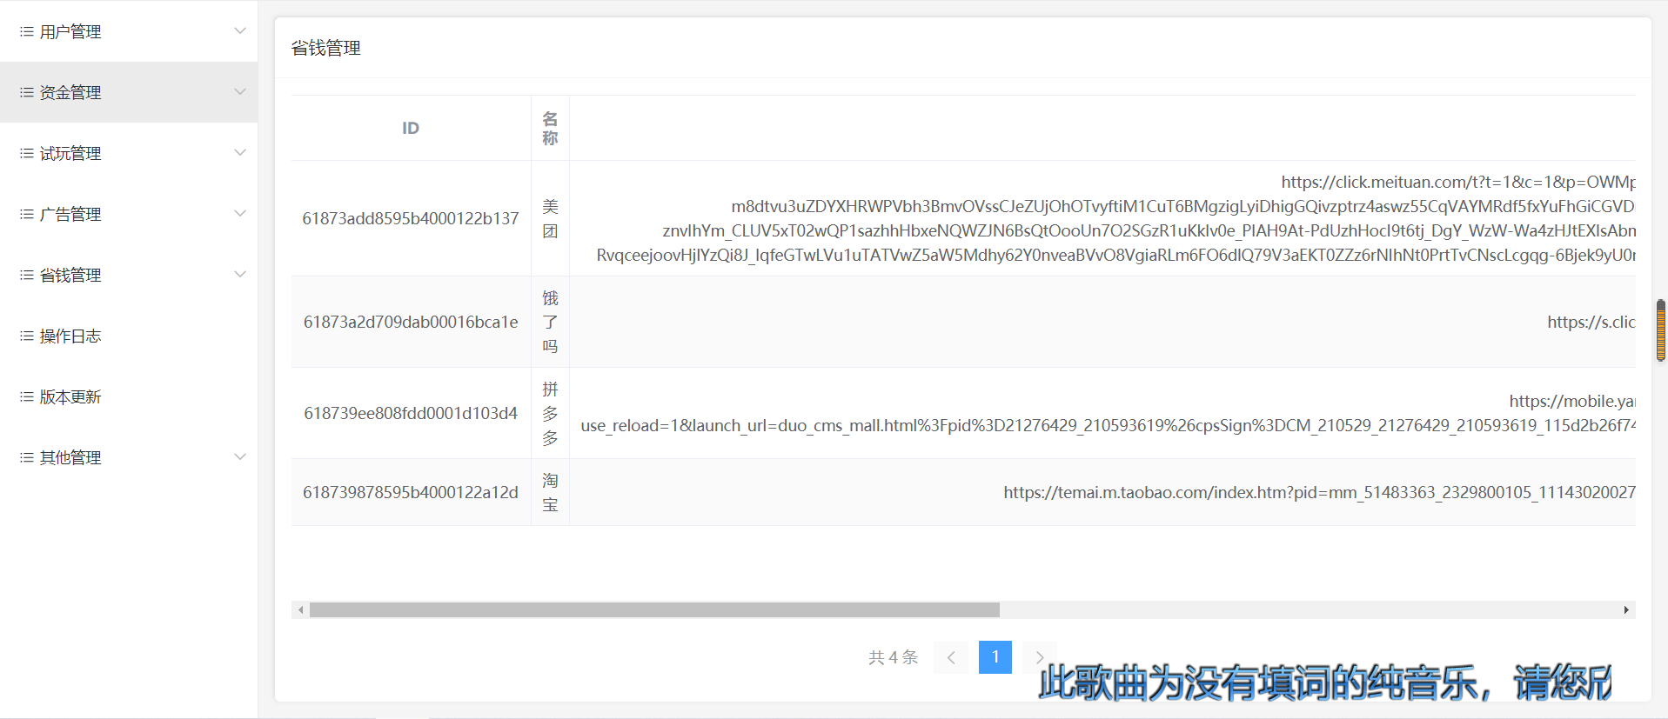Open the 省钱管理 sidebar menu

70,276
